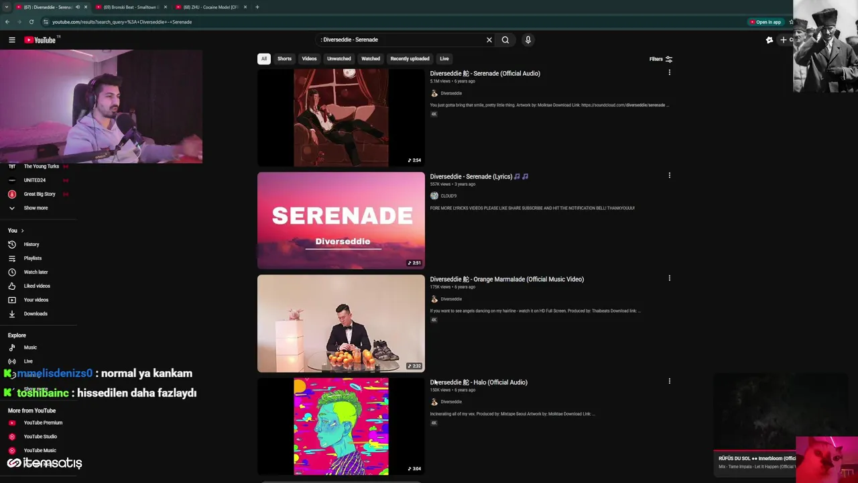Viewport: 858px width, 483px height.
Task: Run search with the magnifier button
Action: pos(505,40)
